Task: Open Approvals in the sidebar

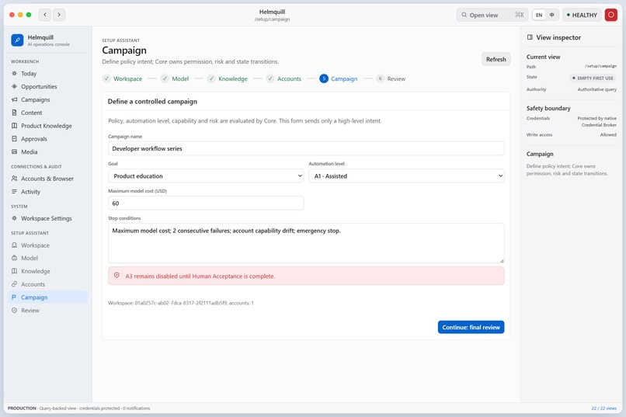Action: coord(47,139)
